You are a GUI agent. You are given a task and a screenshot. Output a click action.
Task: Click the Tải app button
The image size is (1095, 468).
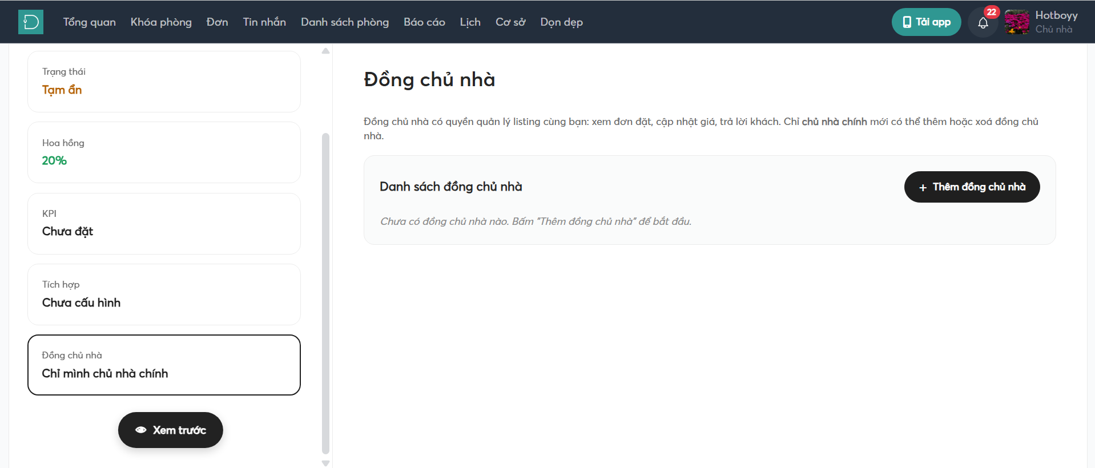pyautogui.click(x=926, y=22)
